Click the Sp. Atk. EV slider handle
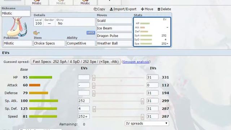The height and width of the screenshot is (130, 231). coord(143,101)
